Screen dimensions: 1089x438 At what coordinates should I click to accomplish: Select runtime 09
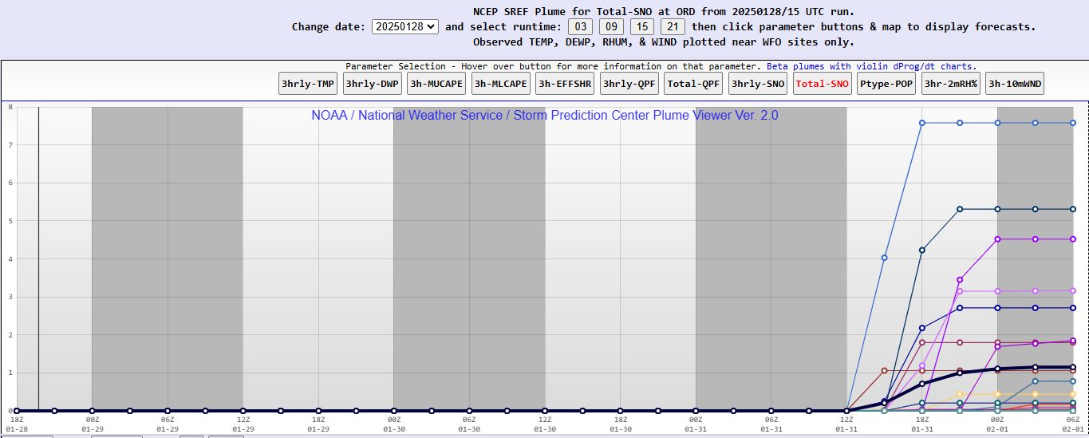coord(611,26)
